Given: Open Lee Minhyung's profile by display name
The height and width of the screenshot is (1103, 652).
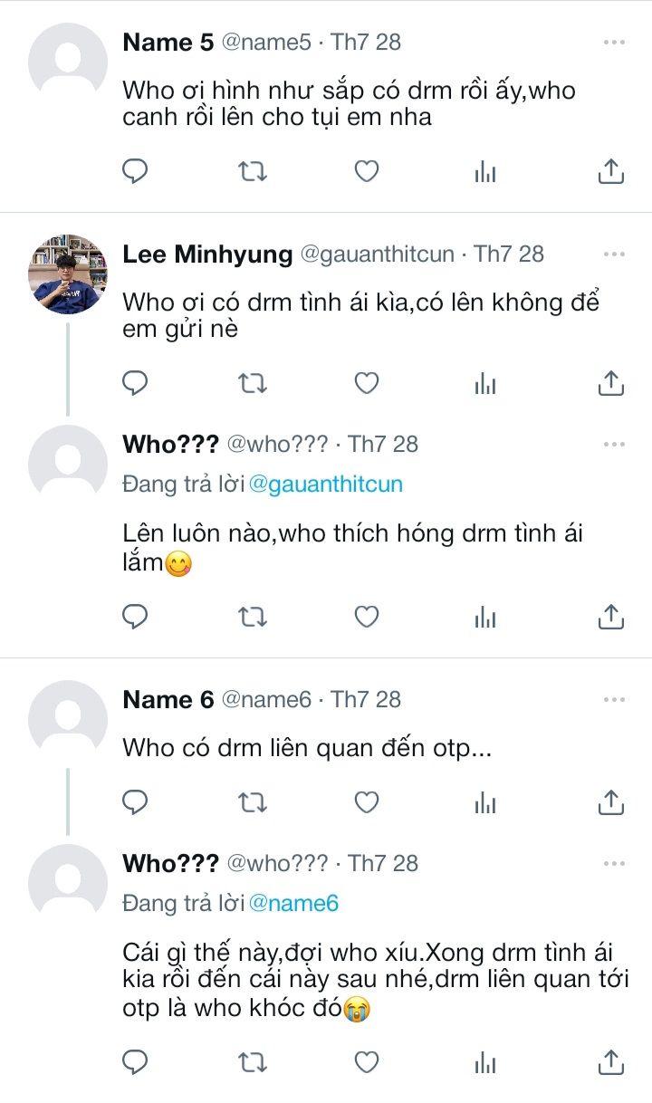Looking at the screenshot, I should click(207, 254).
